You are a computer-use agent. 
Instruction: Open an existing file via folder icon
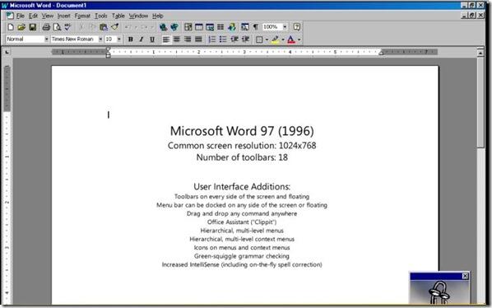pos(21,27)
